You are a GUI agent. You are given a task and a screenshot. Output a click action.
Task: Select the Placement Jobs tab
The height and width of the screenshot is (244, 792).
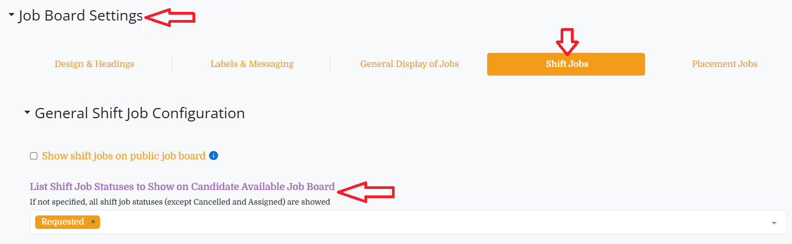pos(725,64)
